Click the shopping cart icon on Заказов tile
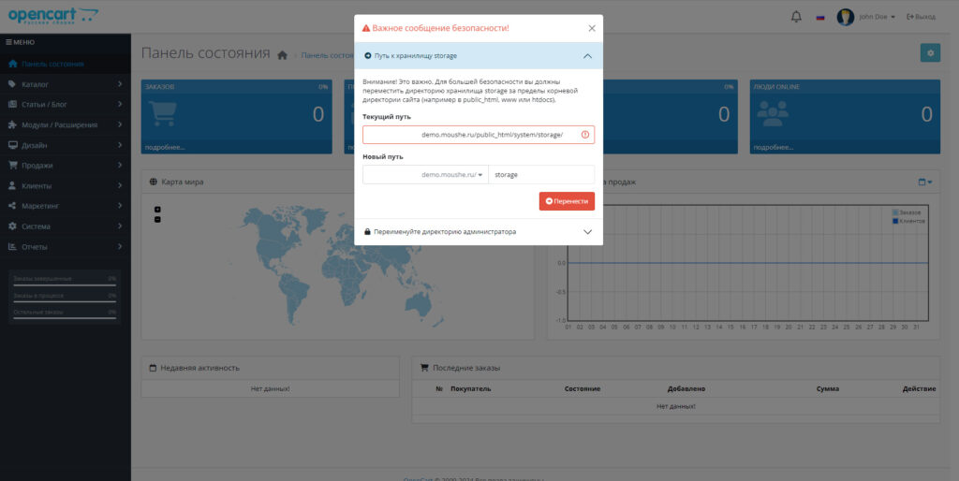The width and height of the screenshot is (959, 481). pyautogui.click(x=163, y=113)
